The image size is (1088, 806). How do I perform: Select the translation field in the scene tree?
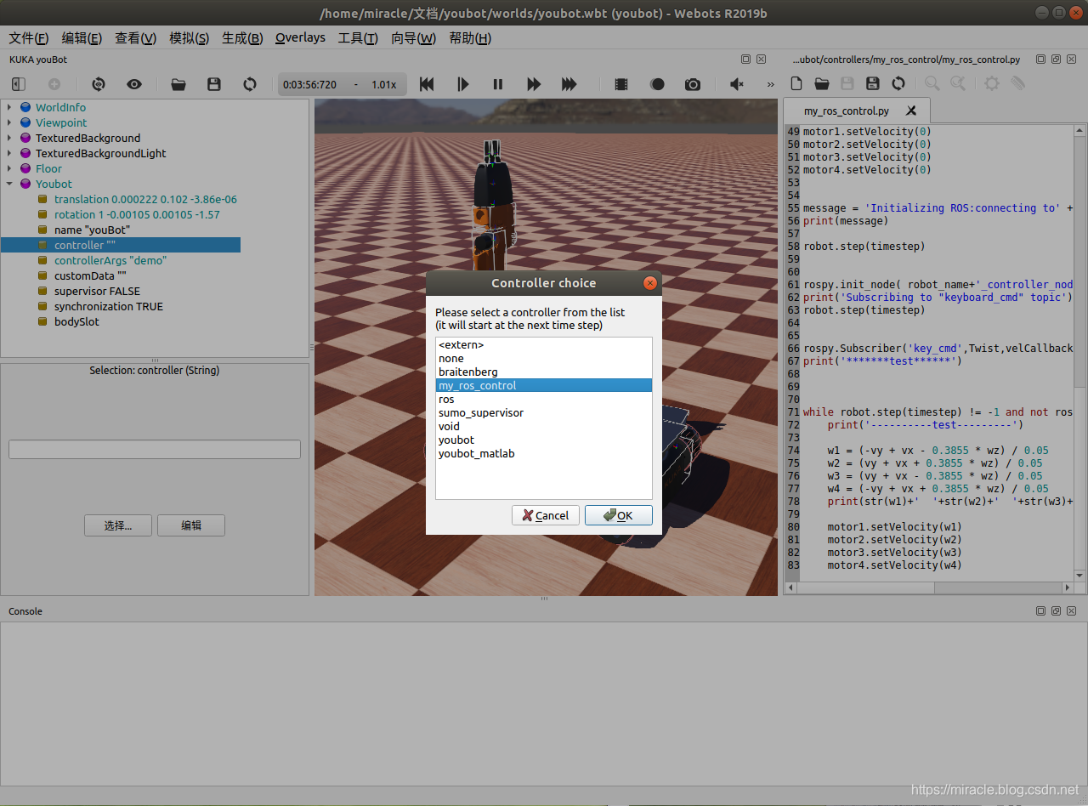[145, 199]
